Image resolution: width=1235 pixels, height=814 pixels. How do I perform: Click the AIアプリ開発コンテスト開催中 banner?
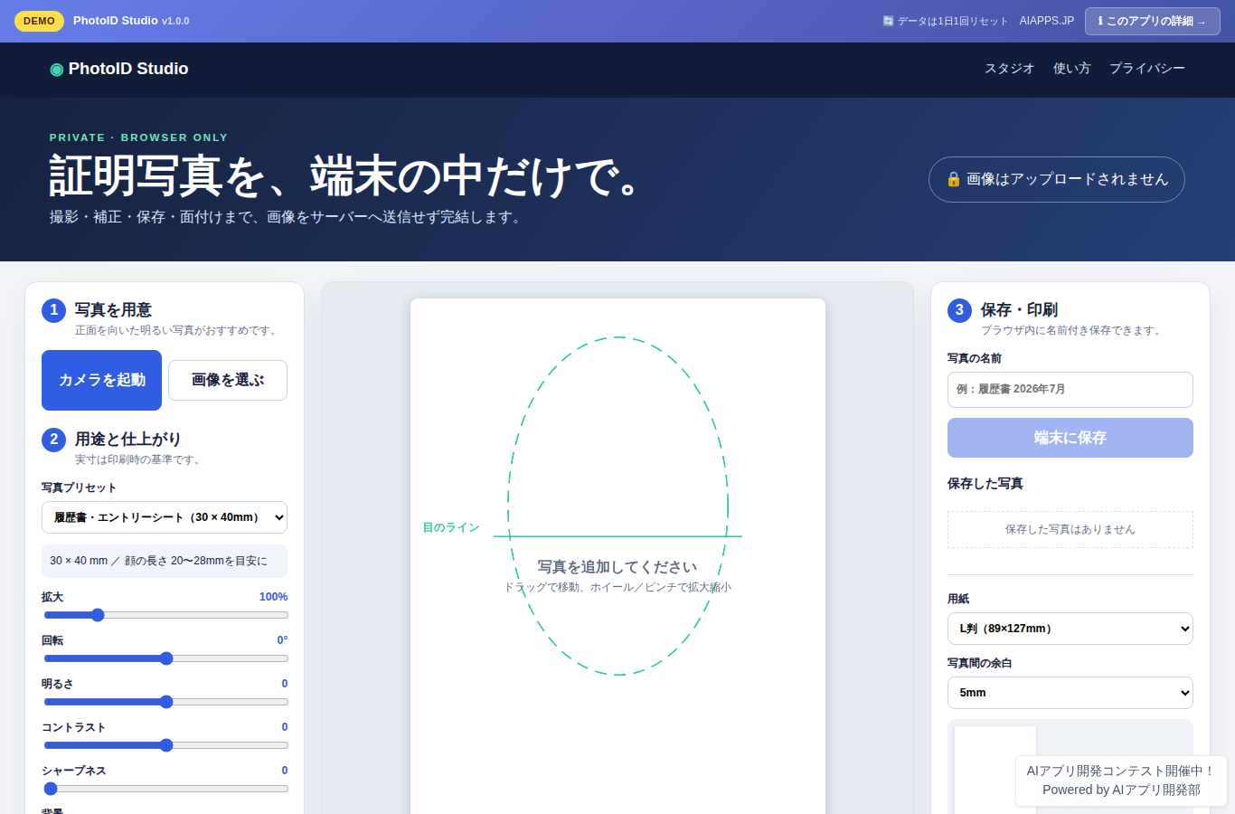(x=1121, y=781)
